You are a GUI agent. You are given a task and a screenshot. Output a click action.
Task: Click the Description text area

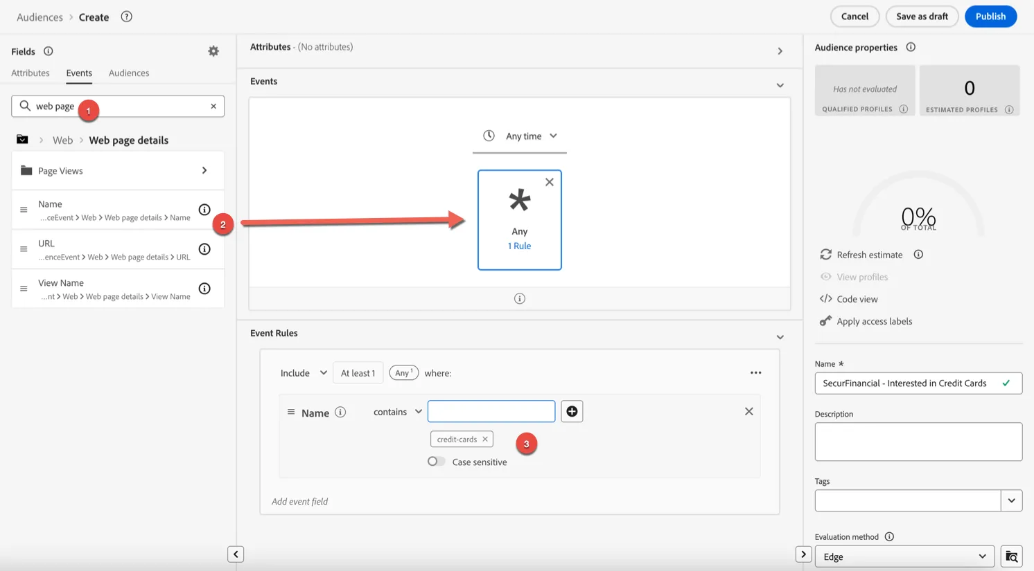918,442
